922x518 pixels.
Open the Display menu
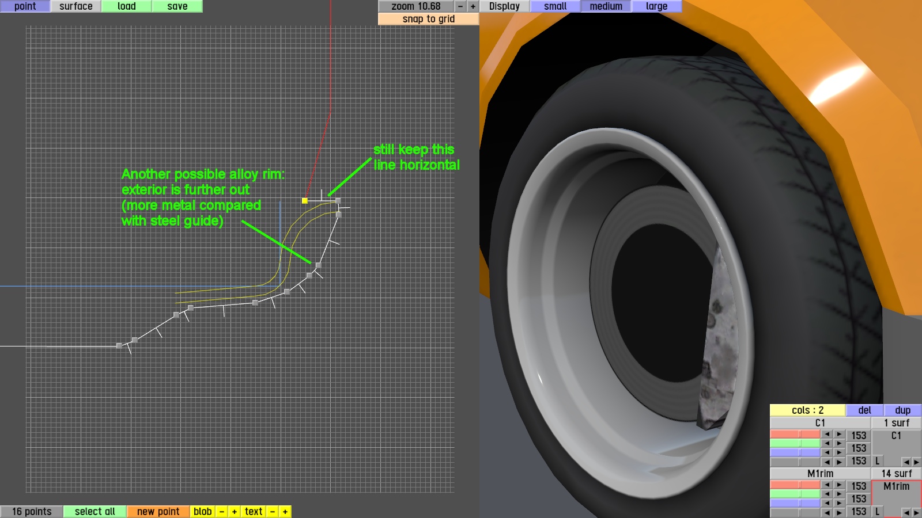pyautogui.click(x=504, y=6)
